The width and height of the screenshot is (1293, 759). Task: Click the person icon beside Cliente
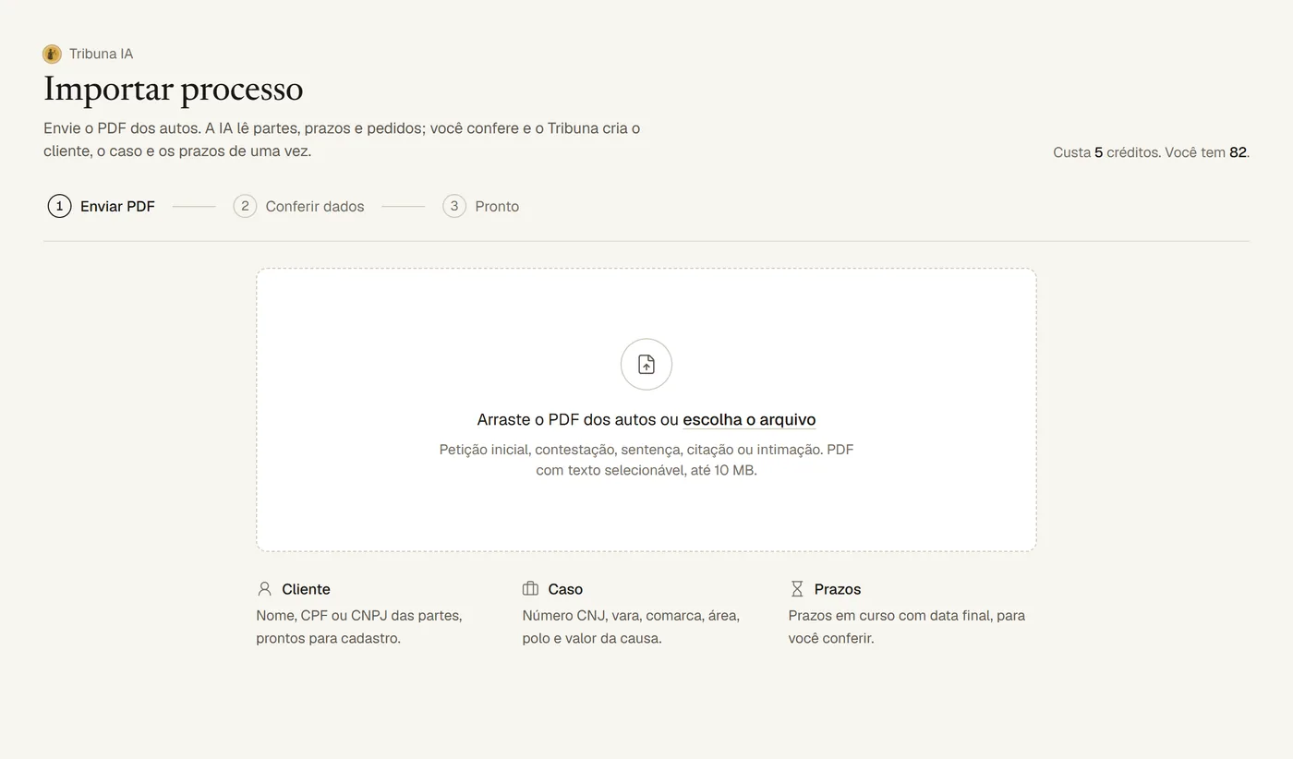click(264, 589)
